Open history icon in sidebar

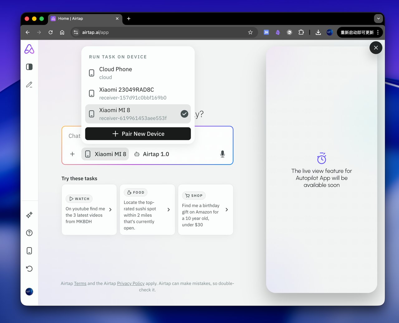(29, 268)
